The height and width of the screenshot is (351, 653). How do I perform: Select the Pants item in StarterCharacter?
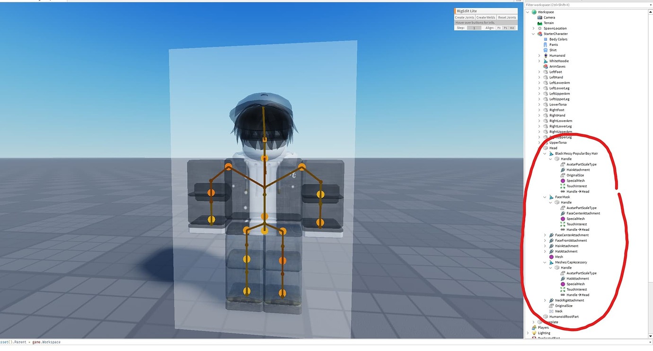coord(551,44)
